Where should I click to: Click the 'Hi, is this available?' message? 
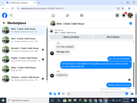65,47
